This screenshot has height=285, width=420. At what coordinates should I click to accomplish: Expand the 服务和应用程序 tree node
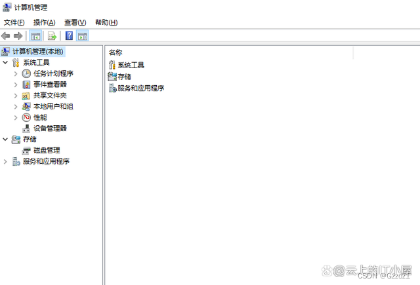click(x=5, y=161)
